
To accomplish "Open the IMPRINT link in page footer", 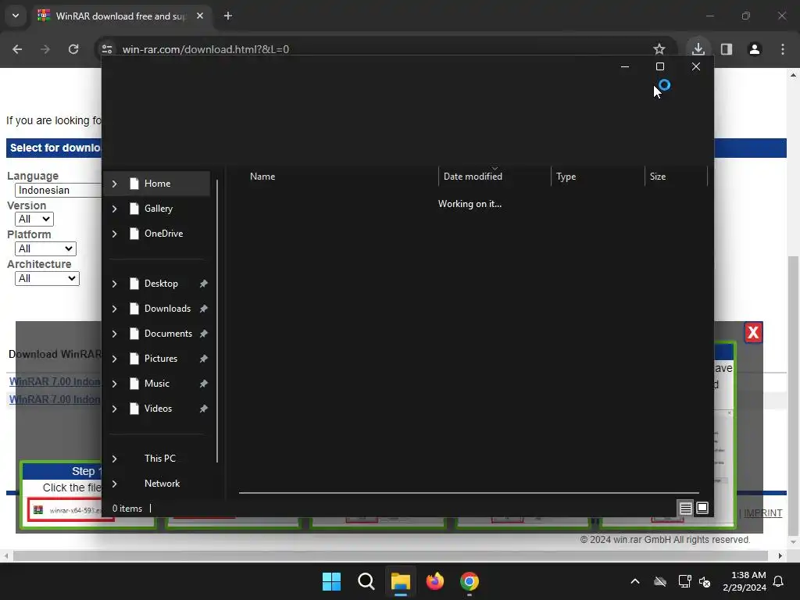I will [762, 513].
